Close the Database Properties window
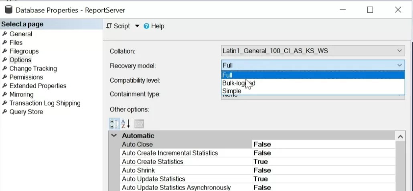 pos(398,10)
